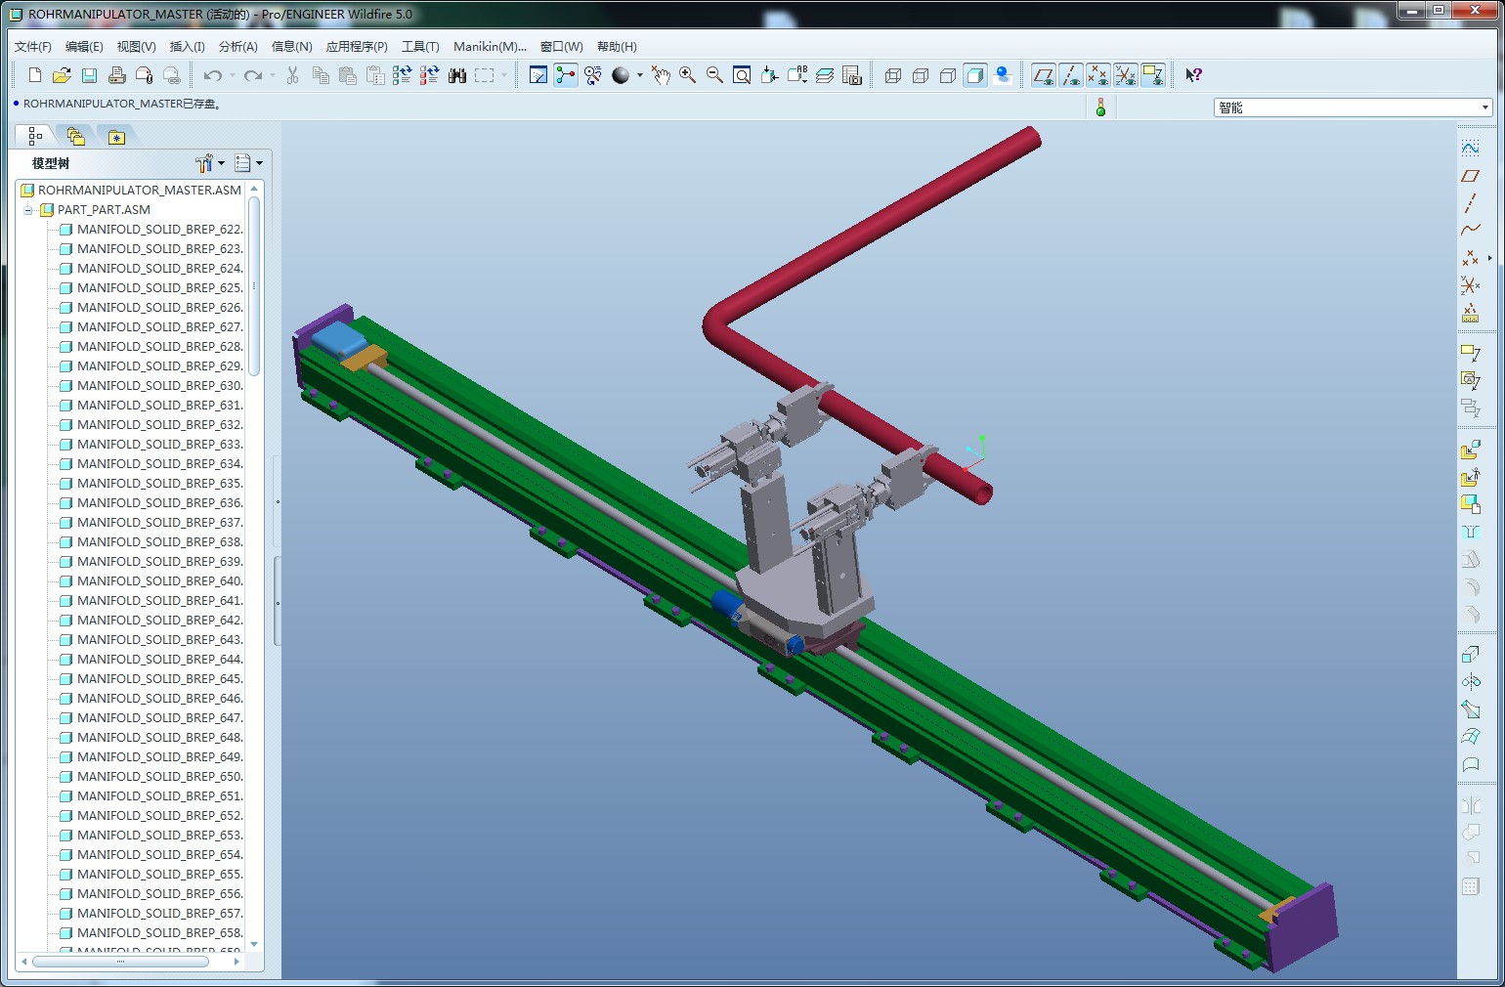Click the Add component to assembly icon
1505x987 pixels.
pyautogui.click(x=1471, y=451)
